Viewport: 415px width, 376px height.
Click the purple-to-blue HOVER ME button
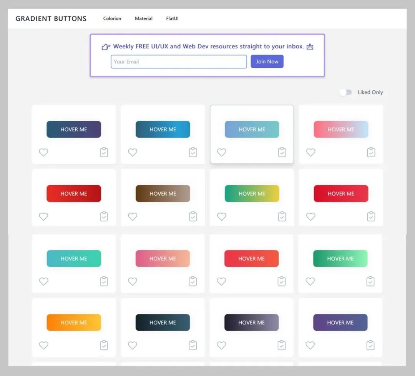(340, 323)
